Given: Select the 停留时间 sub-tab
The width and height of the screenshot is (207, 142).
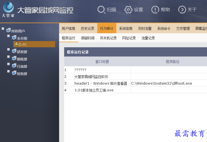Looking at the screenshot, I should pyautogui.click(x=88, y=38).
